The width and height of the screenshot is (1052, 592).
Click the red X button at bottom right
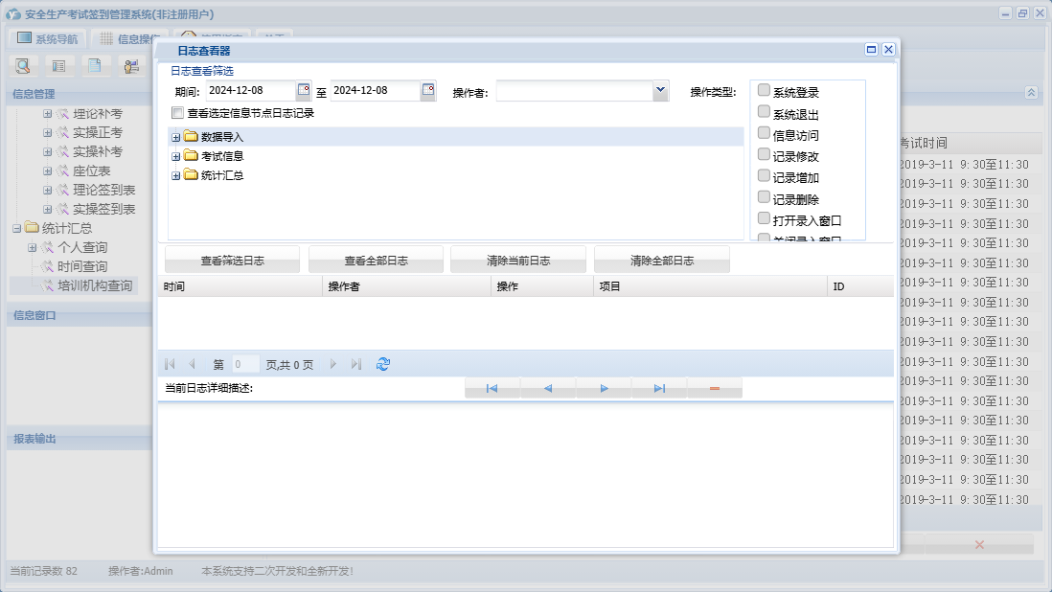(x=979, y=544)
